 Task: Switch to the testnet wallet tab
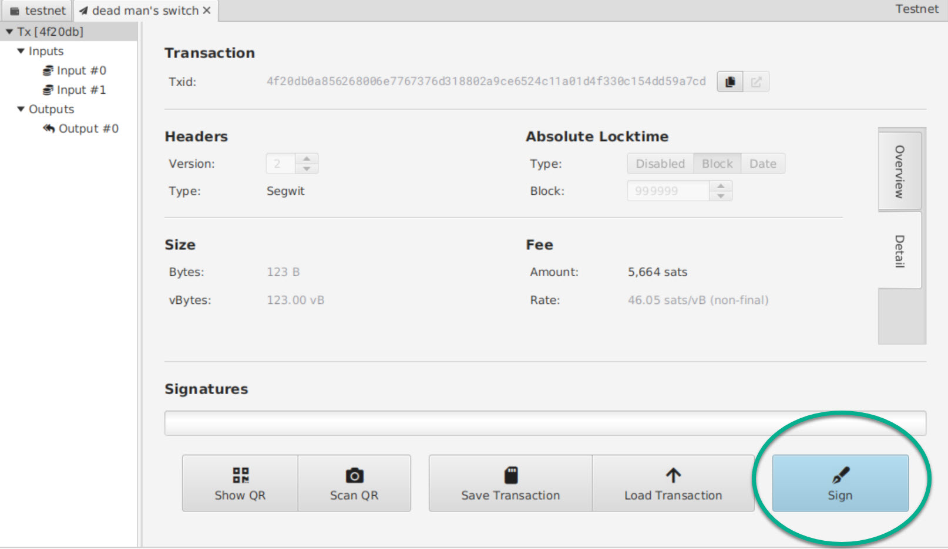click(38, 11)
